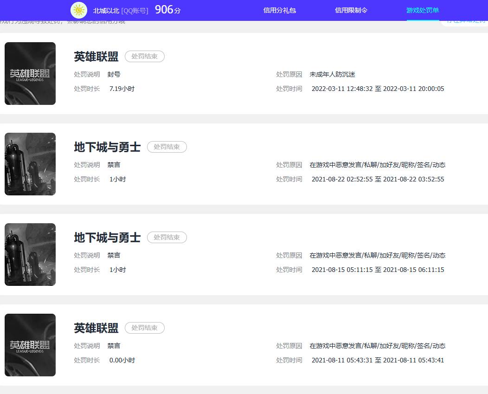Click the first 地下城与勇士 game cover
Viewport: 488px width, 394px height.
point(30,164)
